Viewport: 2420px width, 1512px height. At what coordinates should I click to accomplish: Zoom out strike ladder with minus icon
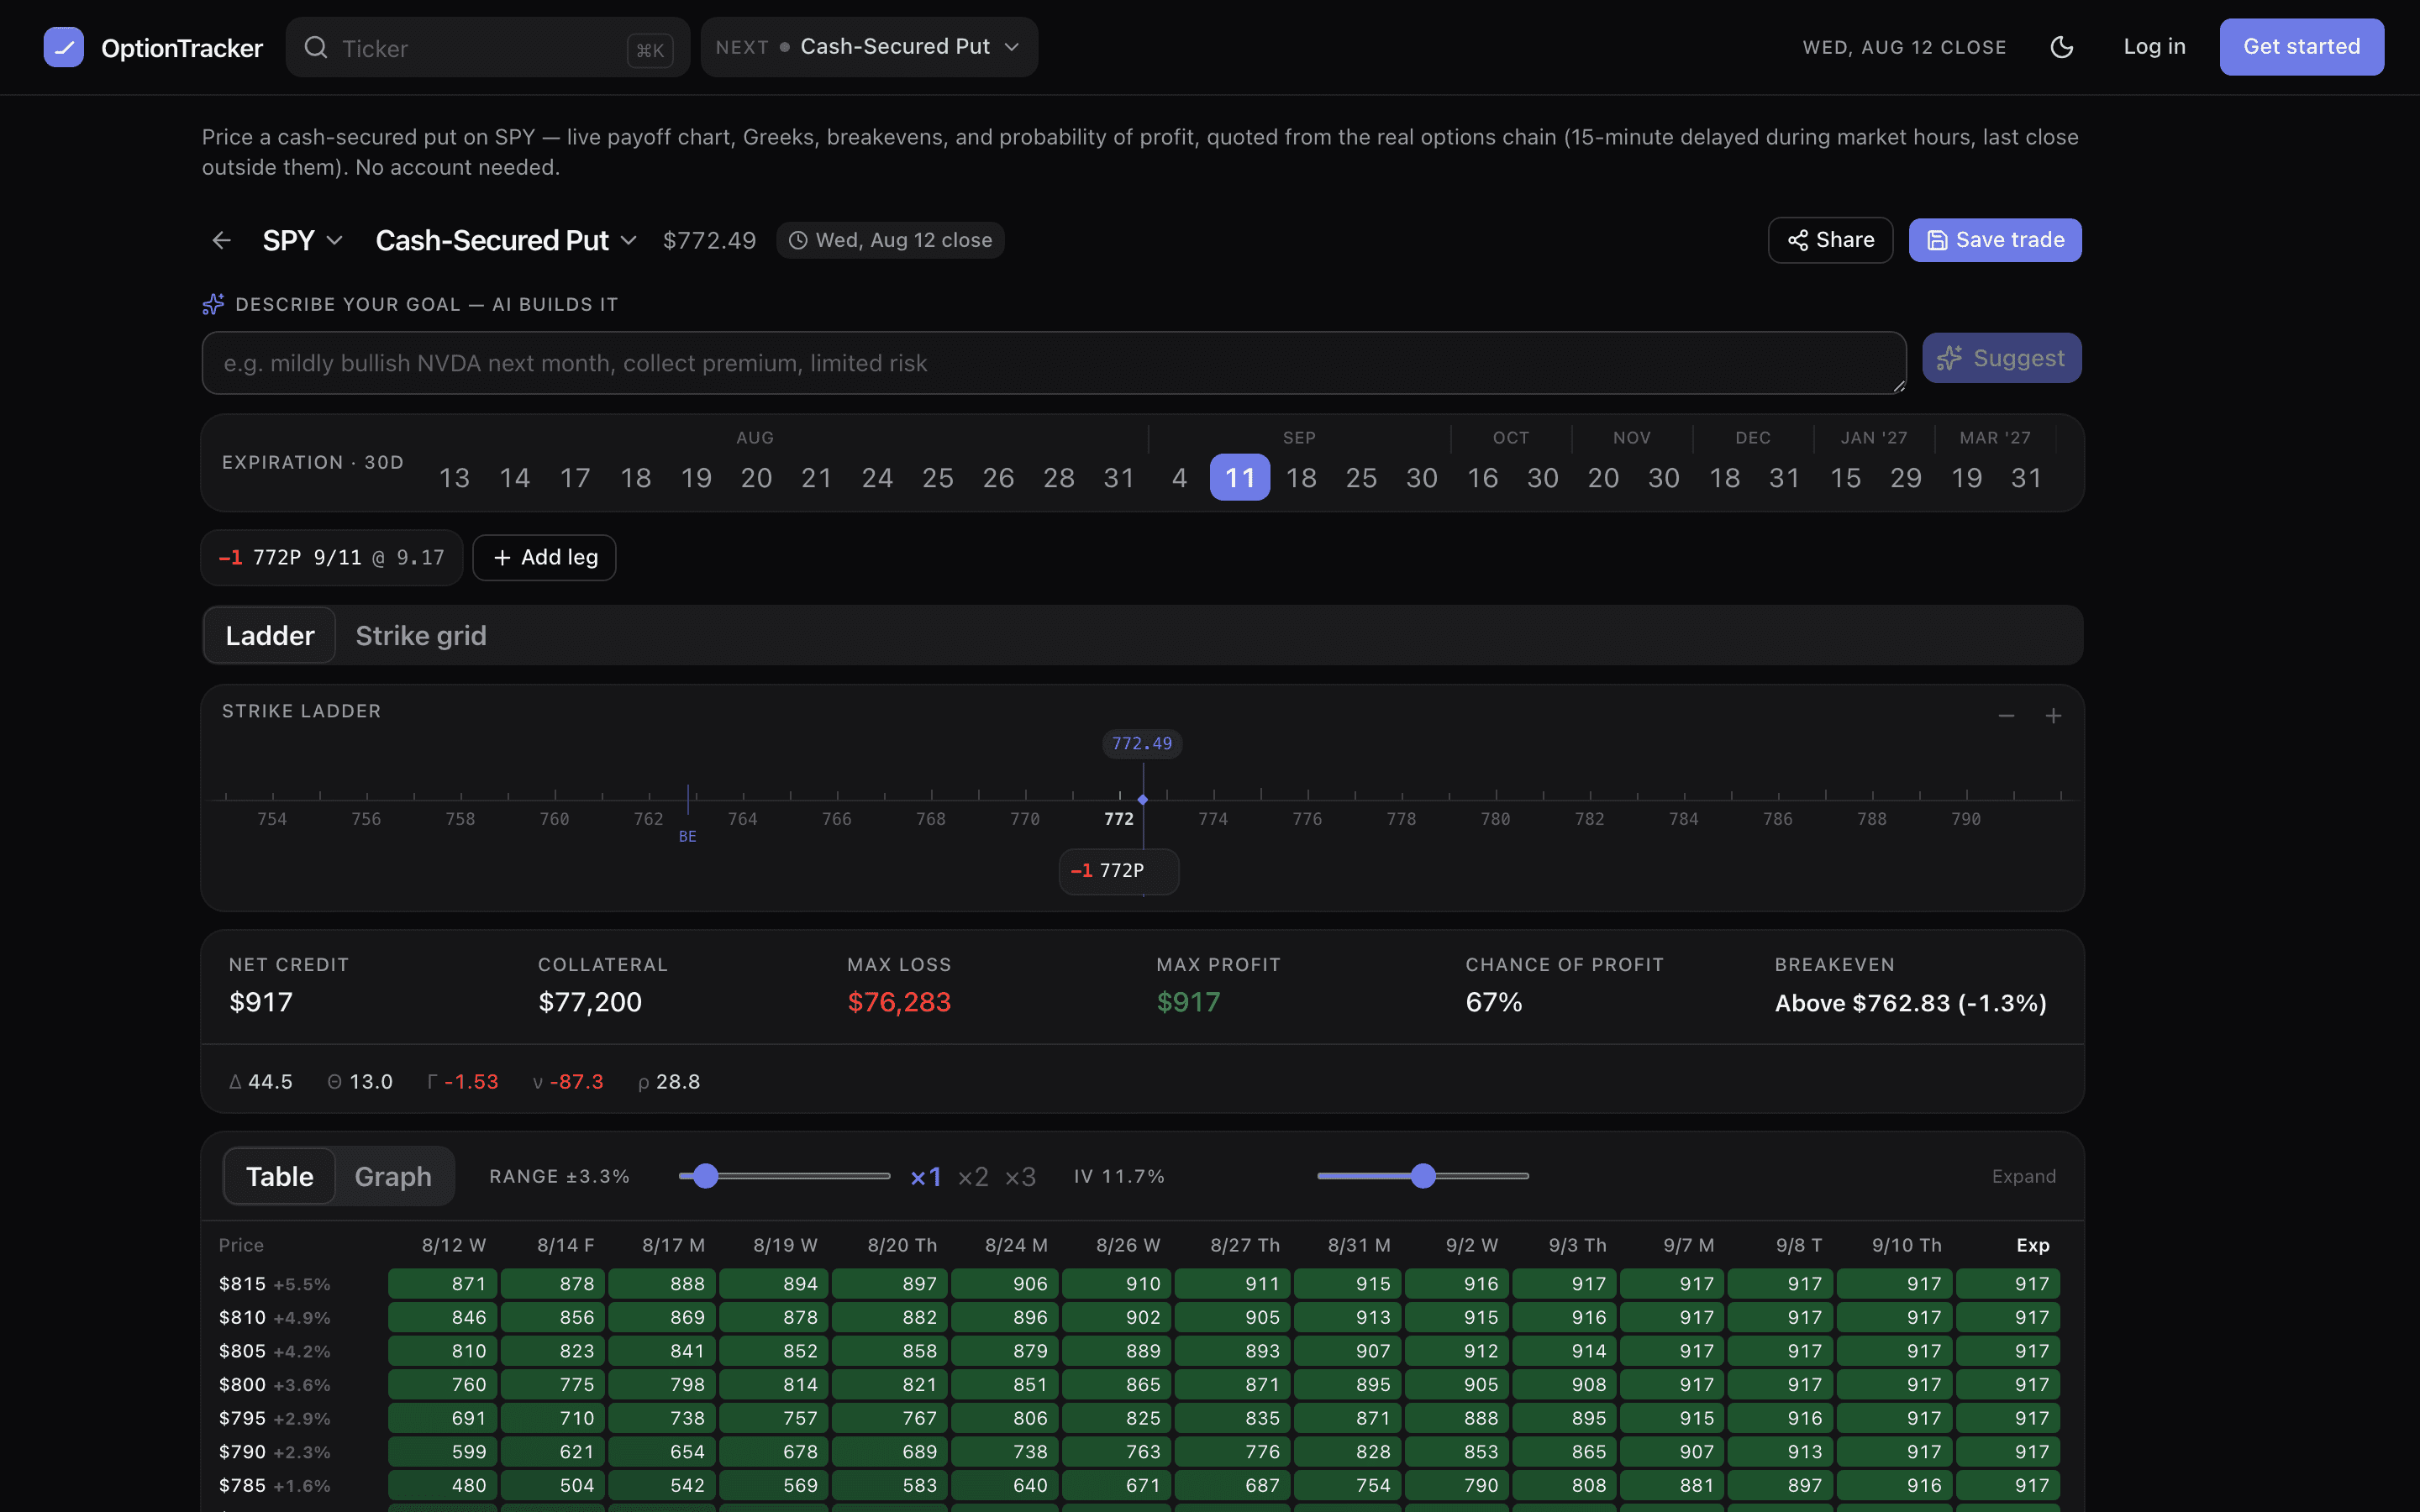tap(2006, 716)
